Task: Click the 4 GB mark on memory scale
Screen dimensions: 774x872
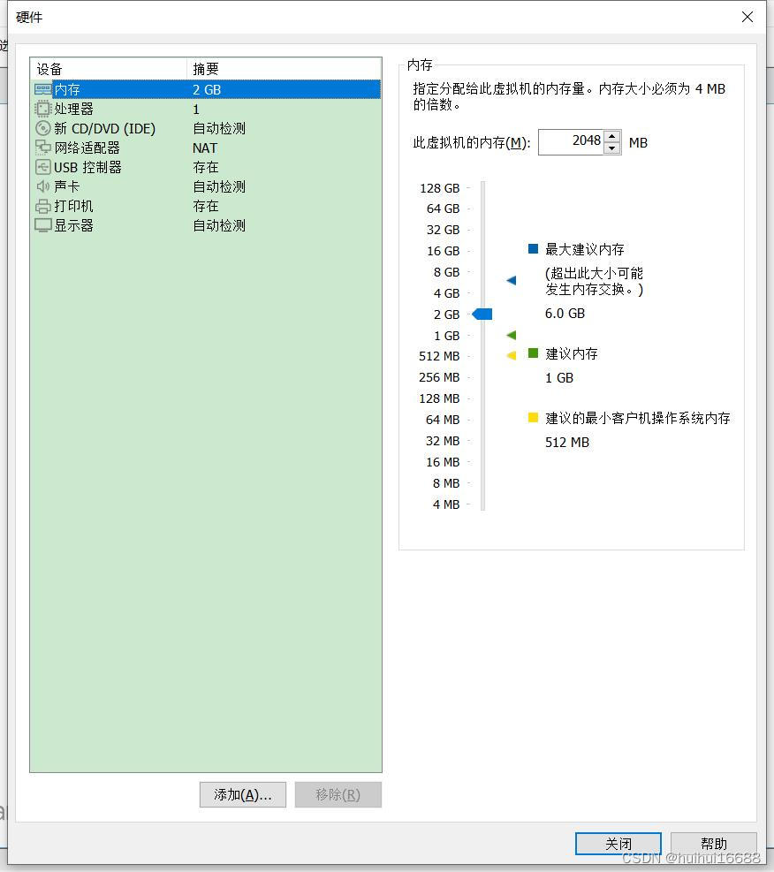Action: pyautogui.click(x=446, y=293)
